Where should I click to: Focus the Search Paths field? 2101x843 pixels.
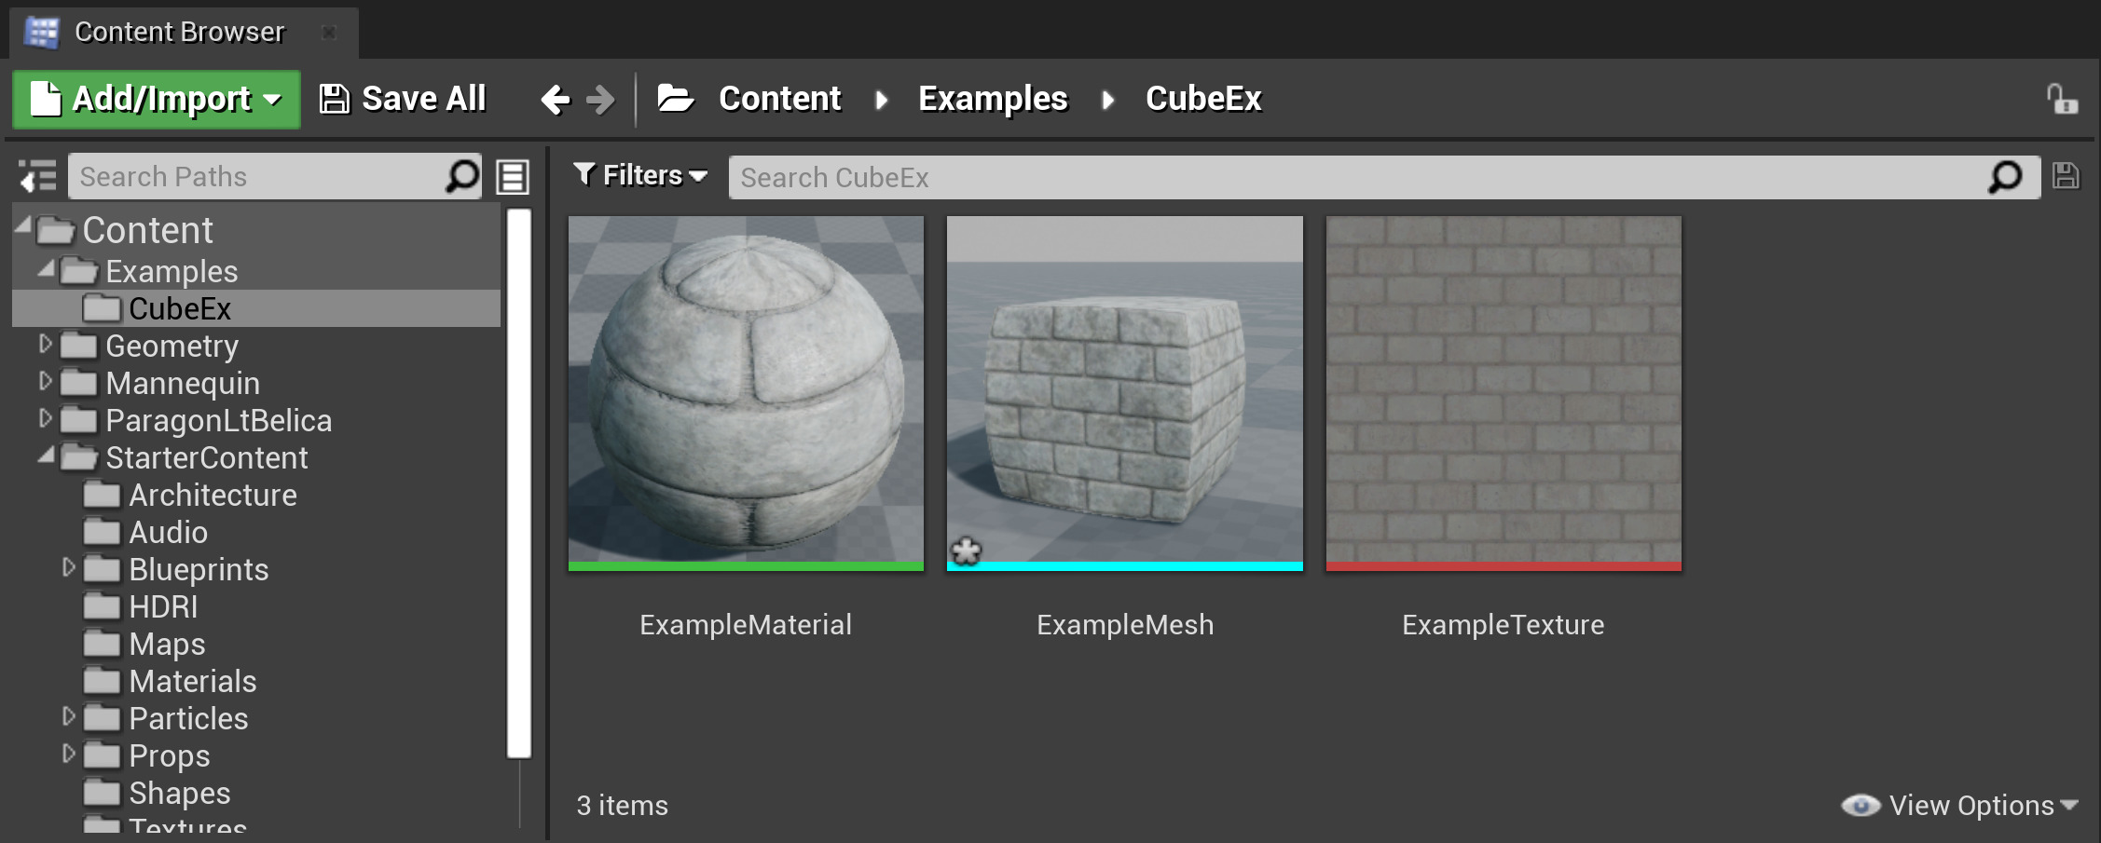pyautogui.click(x=275, y=176)
